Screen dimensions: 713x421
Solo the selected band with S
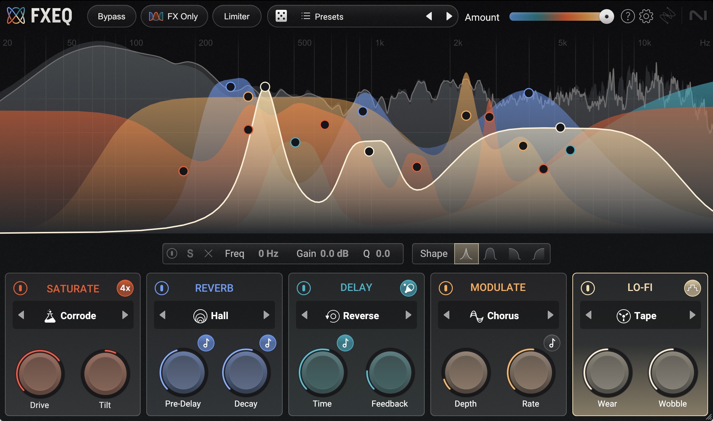[x=190, y=253]
